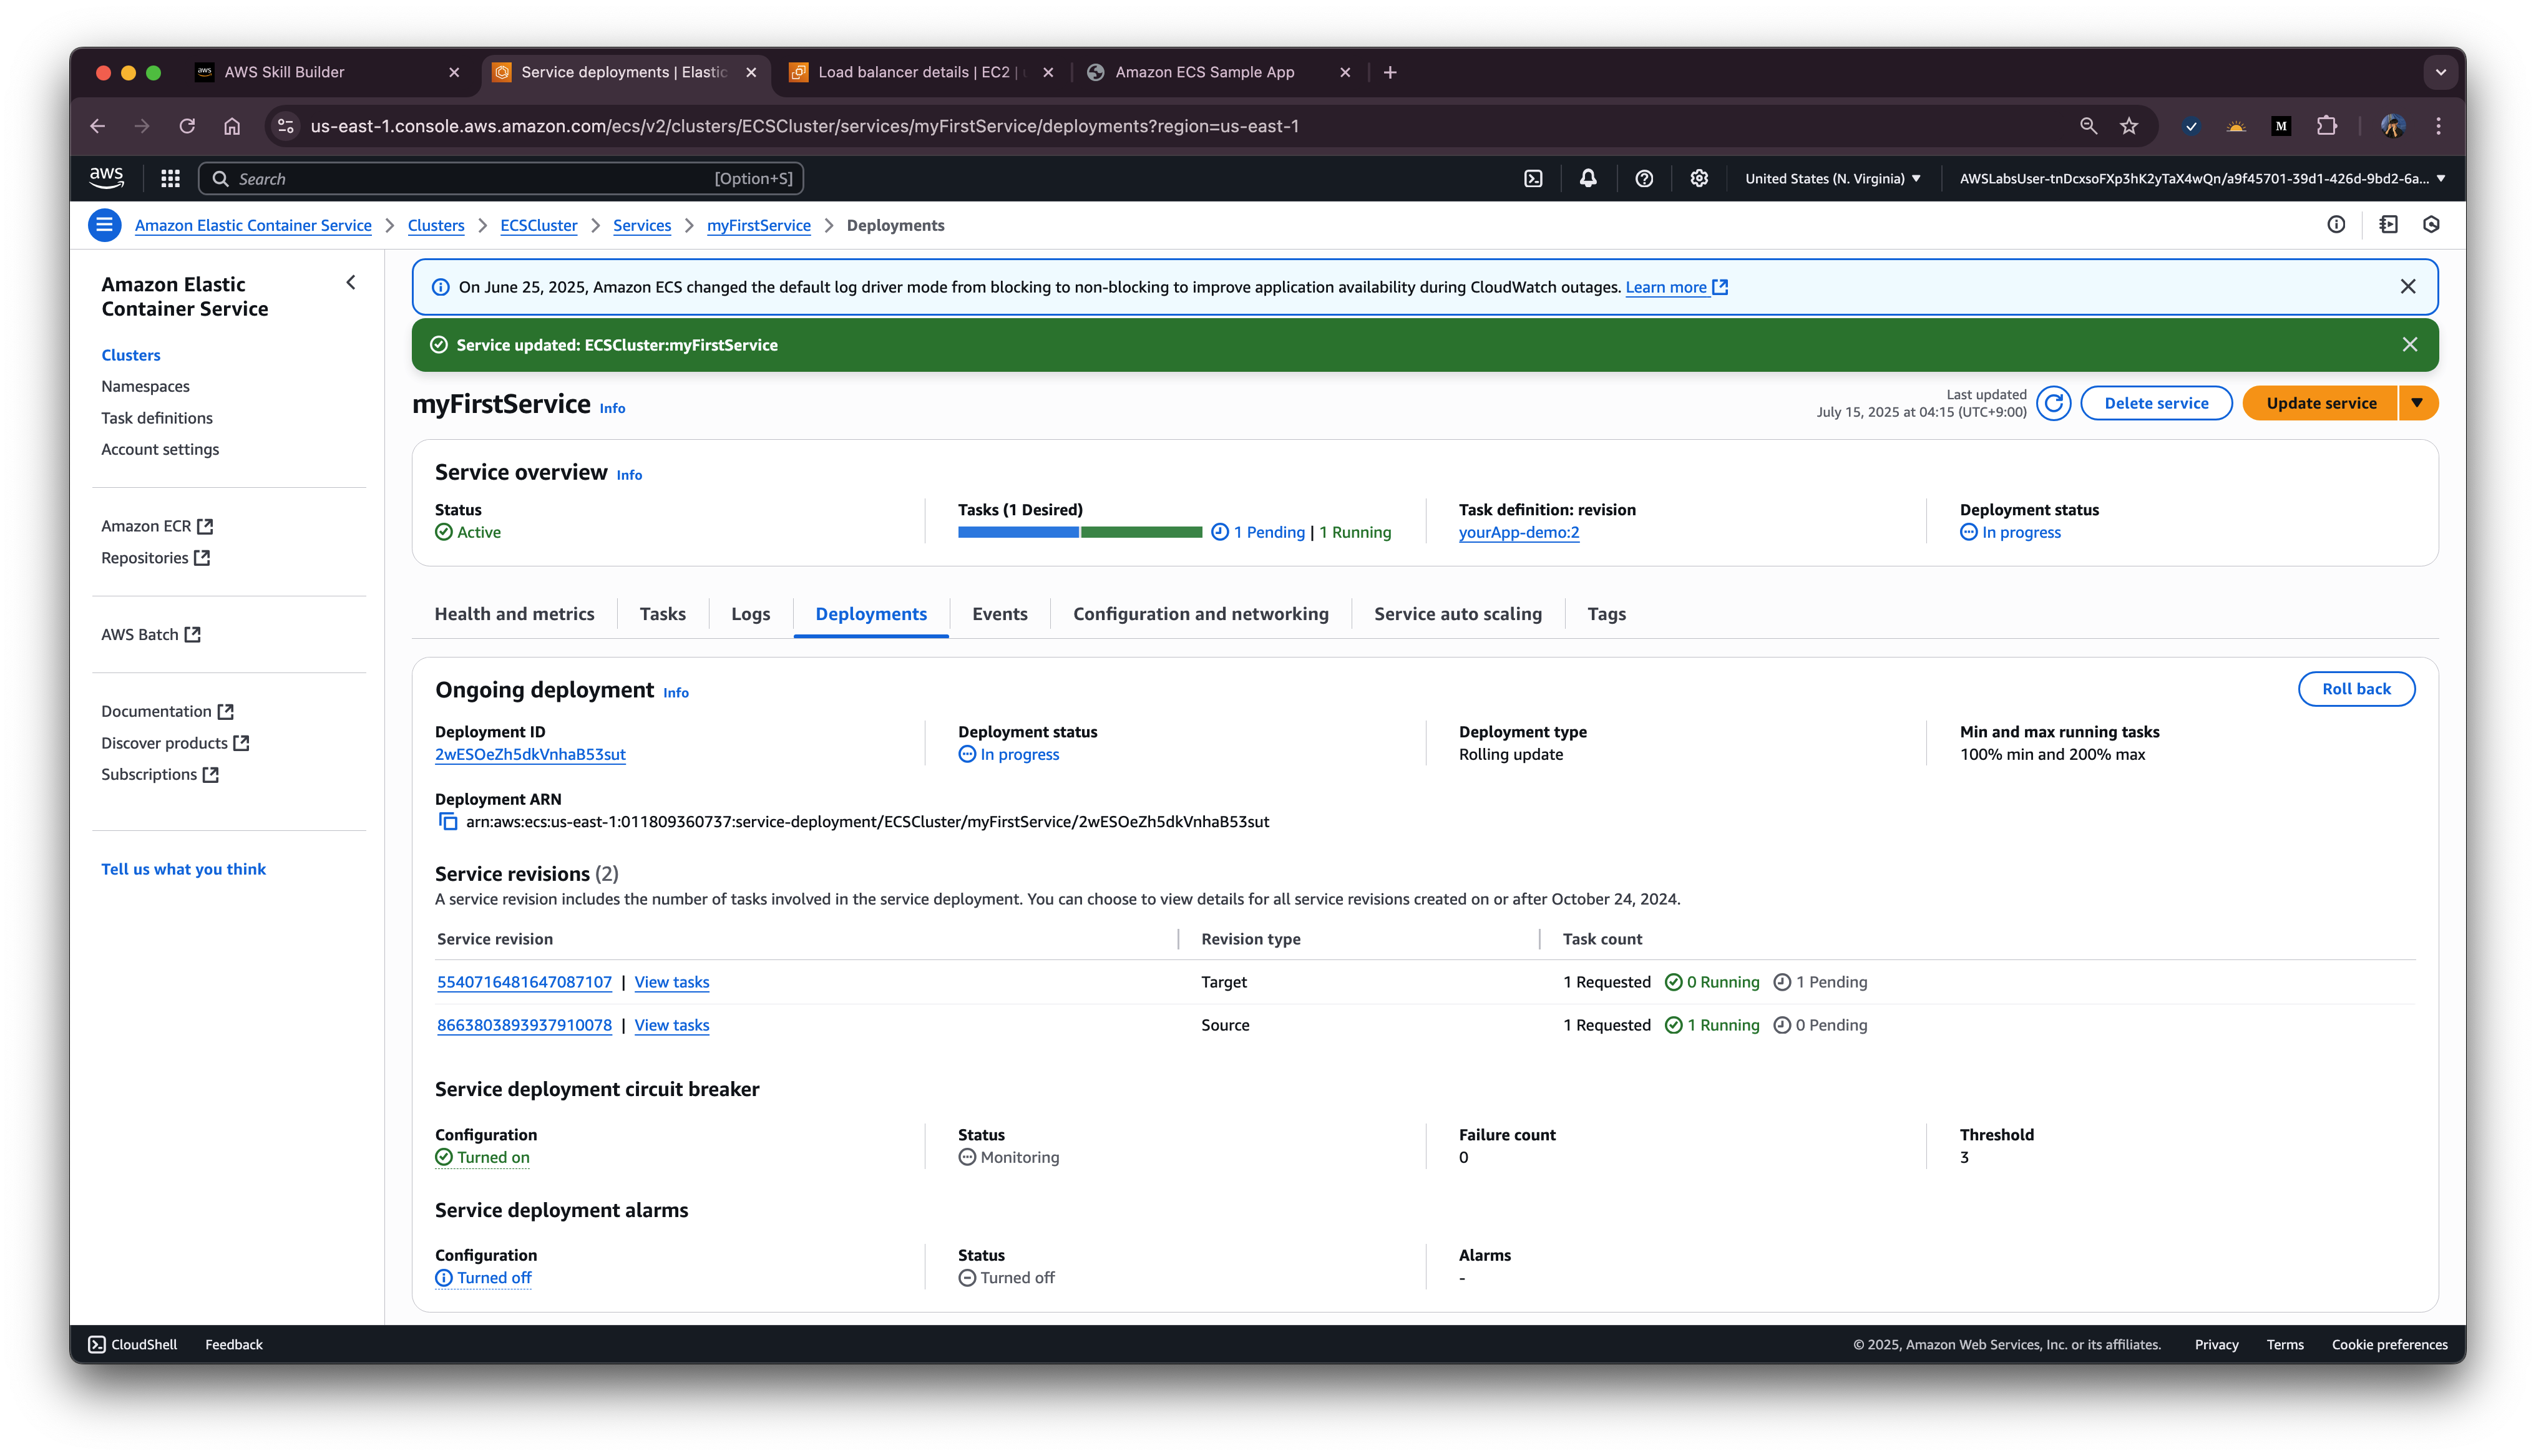Dismiss the log driver info banner
Image resolution: width=2536 pixels, height=1456 pixels.
pyautogui.click(x=2408, y=287)
